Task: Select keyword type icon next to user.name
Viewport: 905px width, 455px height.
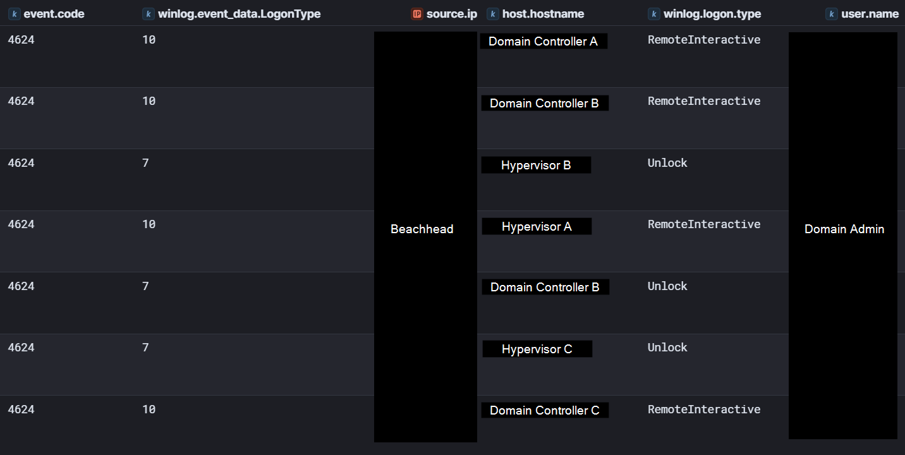Action: (x=832, y=14)
